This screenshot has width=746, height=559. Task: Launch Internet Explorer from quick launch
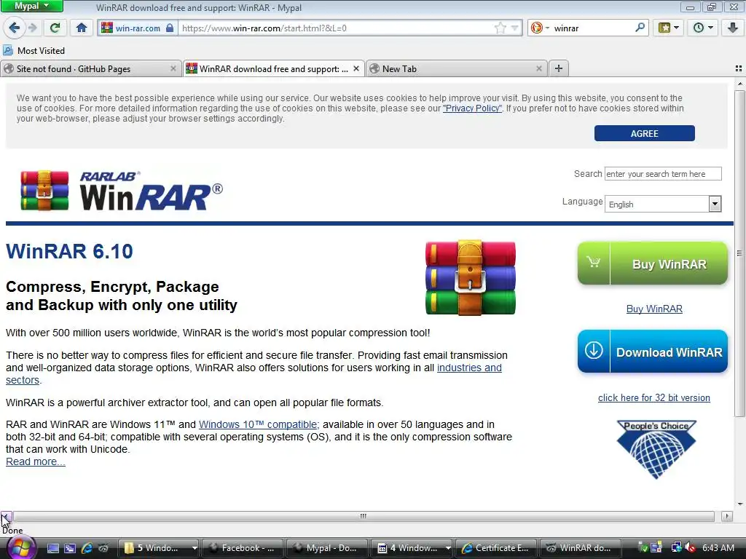87,548
